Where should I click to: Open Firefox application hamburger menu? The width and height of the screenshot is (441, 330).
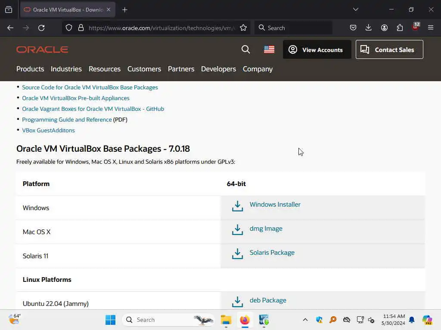[x=431, y=27]
